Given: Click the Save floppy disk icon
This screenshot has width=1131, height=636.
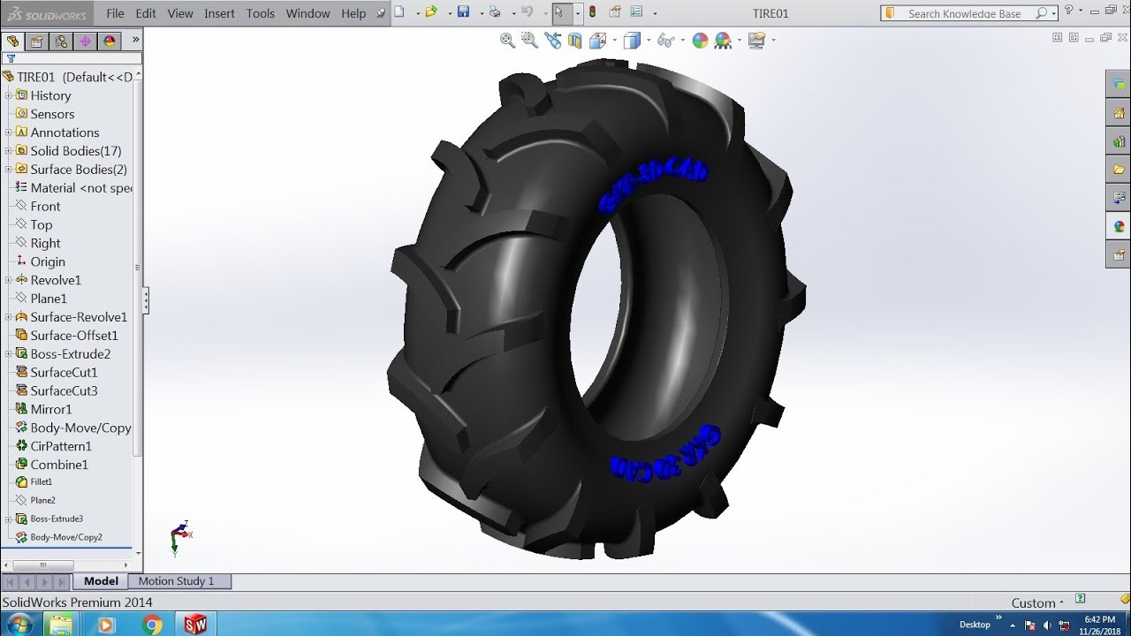Looking at the screenshot, I should pos(463,12).
